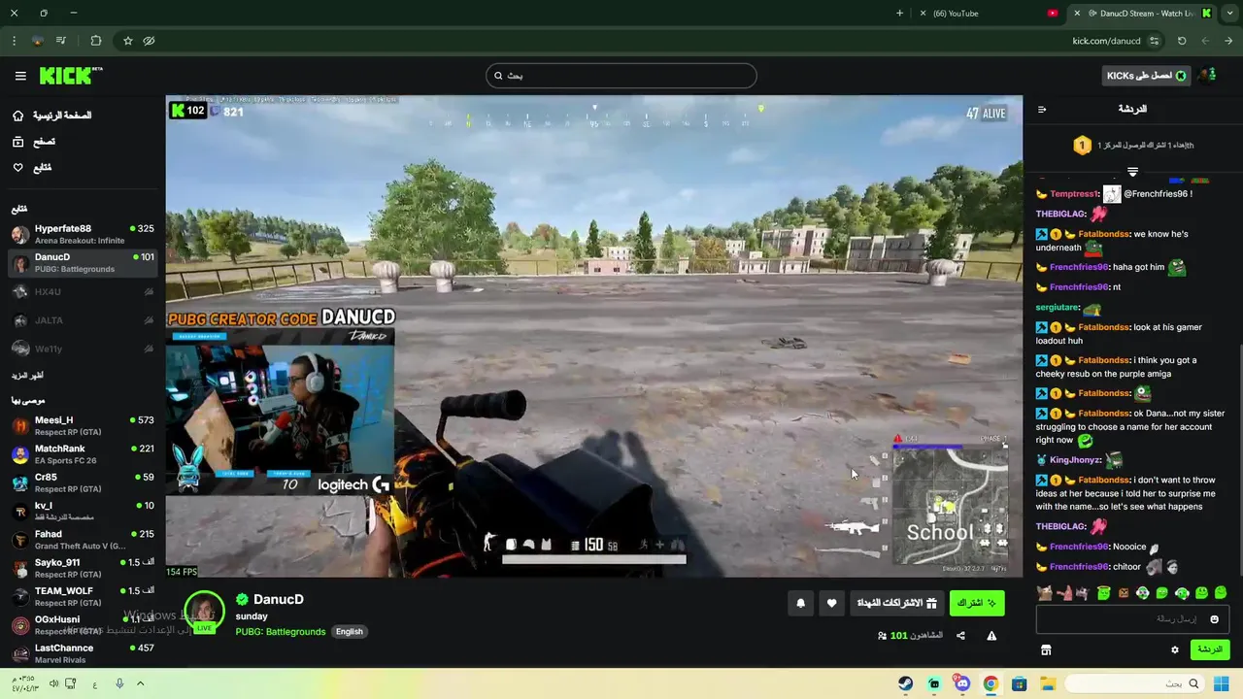Click the user avatar in Kick header

tap(1207, 75)
